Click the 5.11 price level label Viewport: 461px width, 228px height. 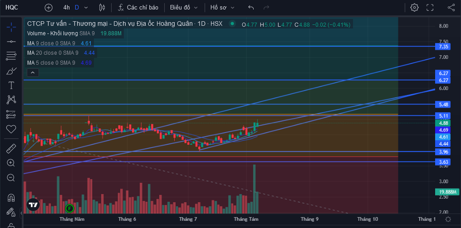pyautogui.click(x=443, y=116)
